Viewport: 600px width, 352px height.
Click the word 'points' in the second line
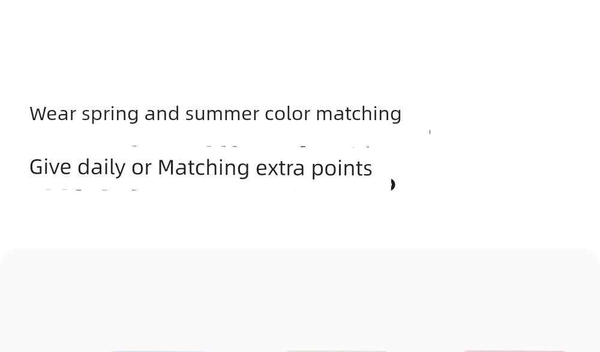(x=342, y=169)
